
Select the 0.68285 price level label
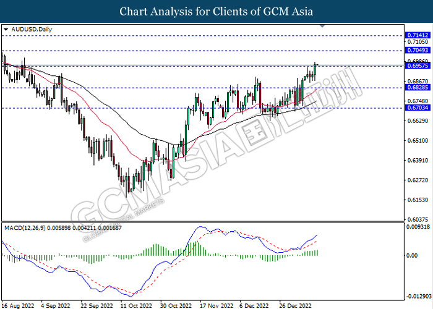pos(418,88)
